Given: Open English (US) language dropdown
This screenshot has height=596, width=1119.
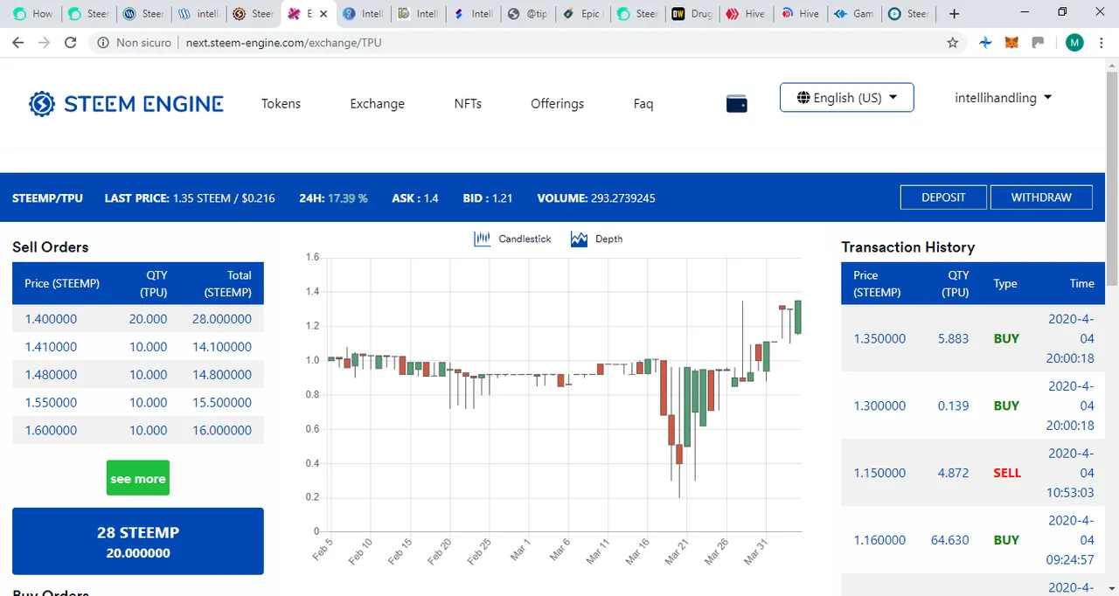Looking at the screenshot, I should tap(847, 98).
